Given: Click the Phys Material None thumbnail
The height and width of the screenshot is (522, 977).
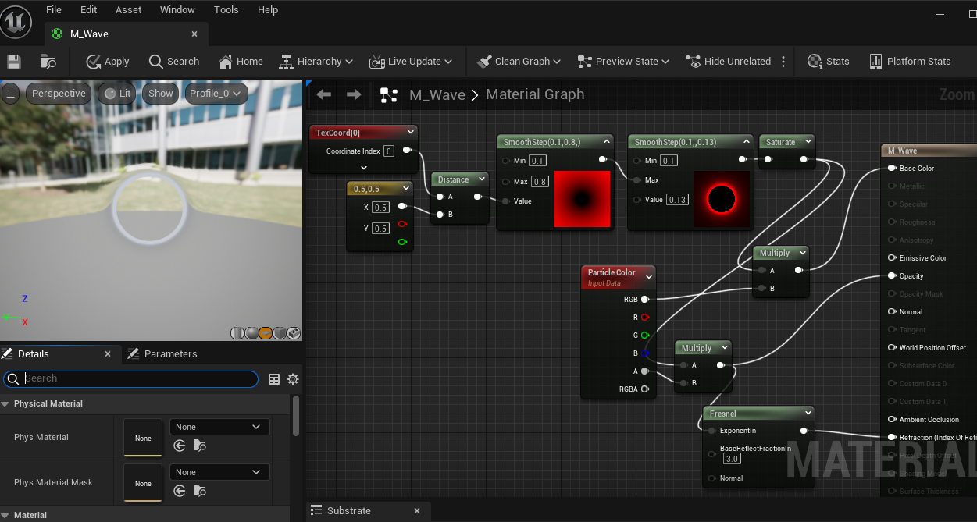Looking at the screenshot, I should pos(143,438).
